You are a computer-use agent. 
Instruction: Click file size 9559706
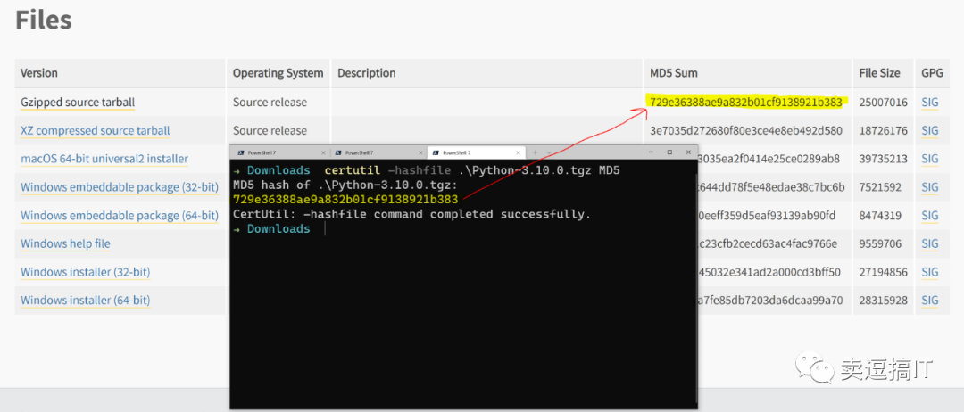tap(880, 243)
